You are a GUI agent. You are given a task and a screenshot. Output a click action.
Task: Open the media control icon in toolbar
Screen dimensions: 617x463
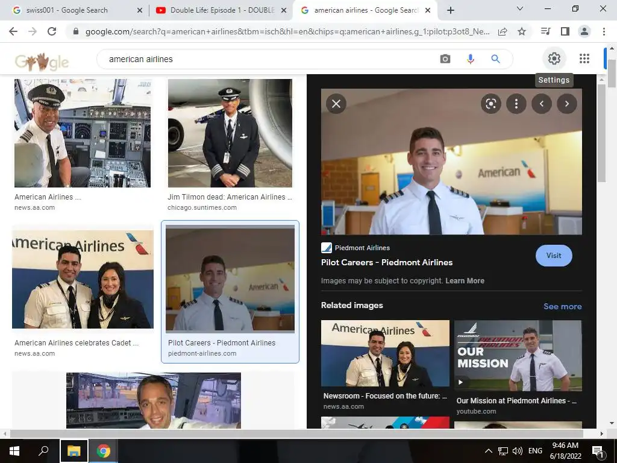click(x=545, y=31)
